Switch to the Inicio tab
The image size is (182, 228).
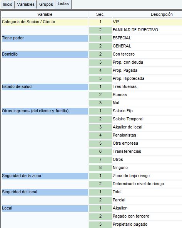[8, 5]
